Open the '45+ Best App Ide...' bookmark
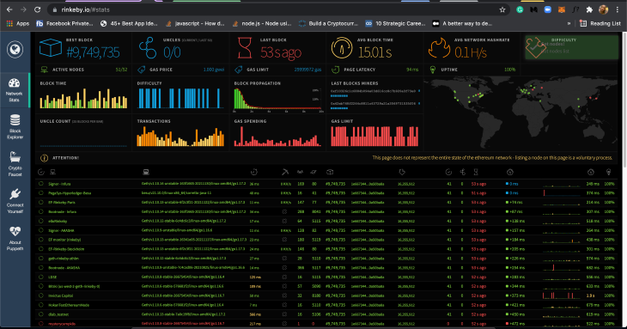This screenshot has width=627, height=329. coord(129,23)
